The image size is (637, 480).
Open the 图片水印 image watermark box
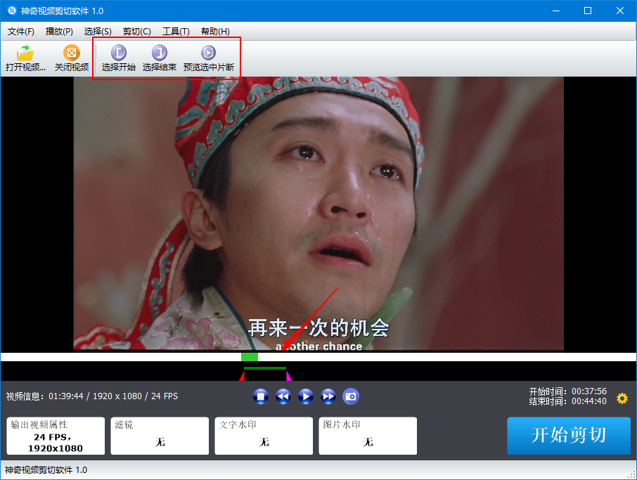368,436
